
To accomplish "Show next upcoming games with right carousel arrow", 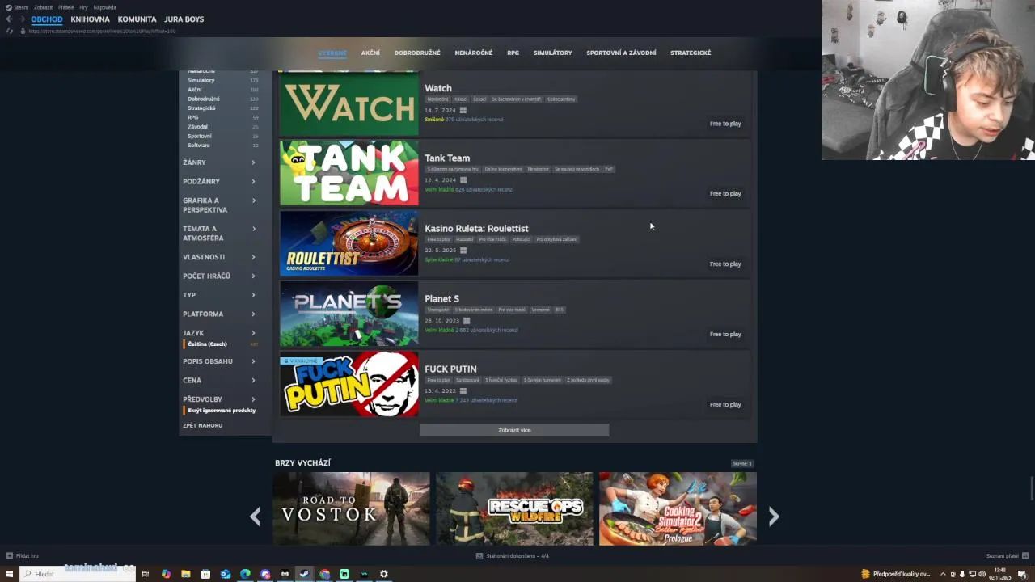I will click(x=774, y=516).
